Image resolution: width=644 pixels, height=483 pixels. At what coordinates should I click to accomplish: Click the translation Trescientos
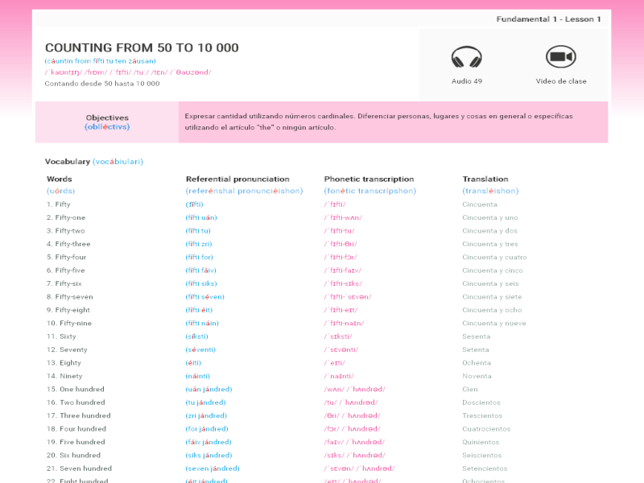(484, 416)
